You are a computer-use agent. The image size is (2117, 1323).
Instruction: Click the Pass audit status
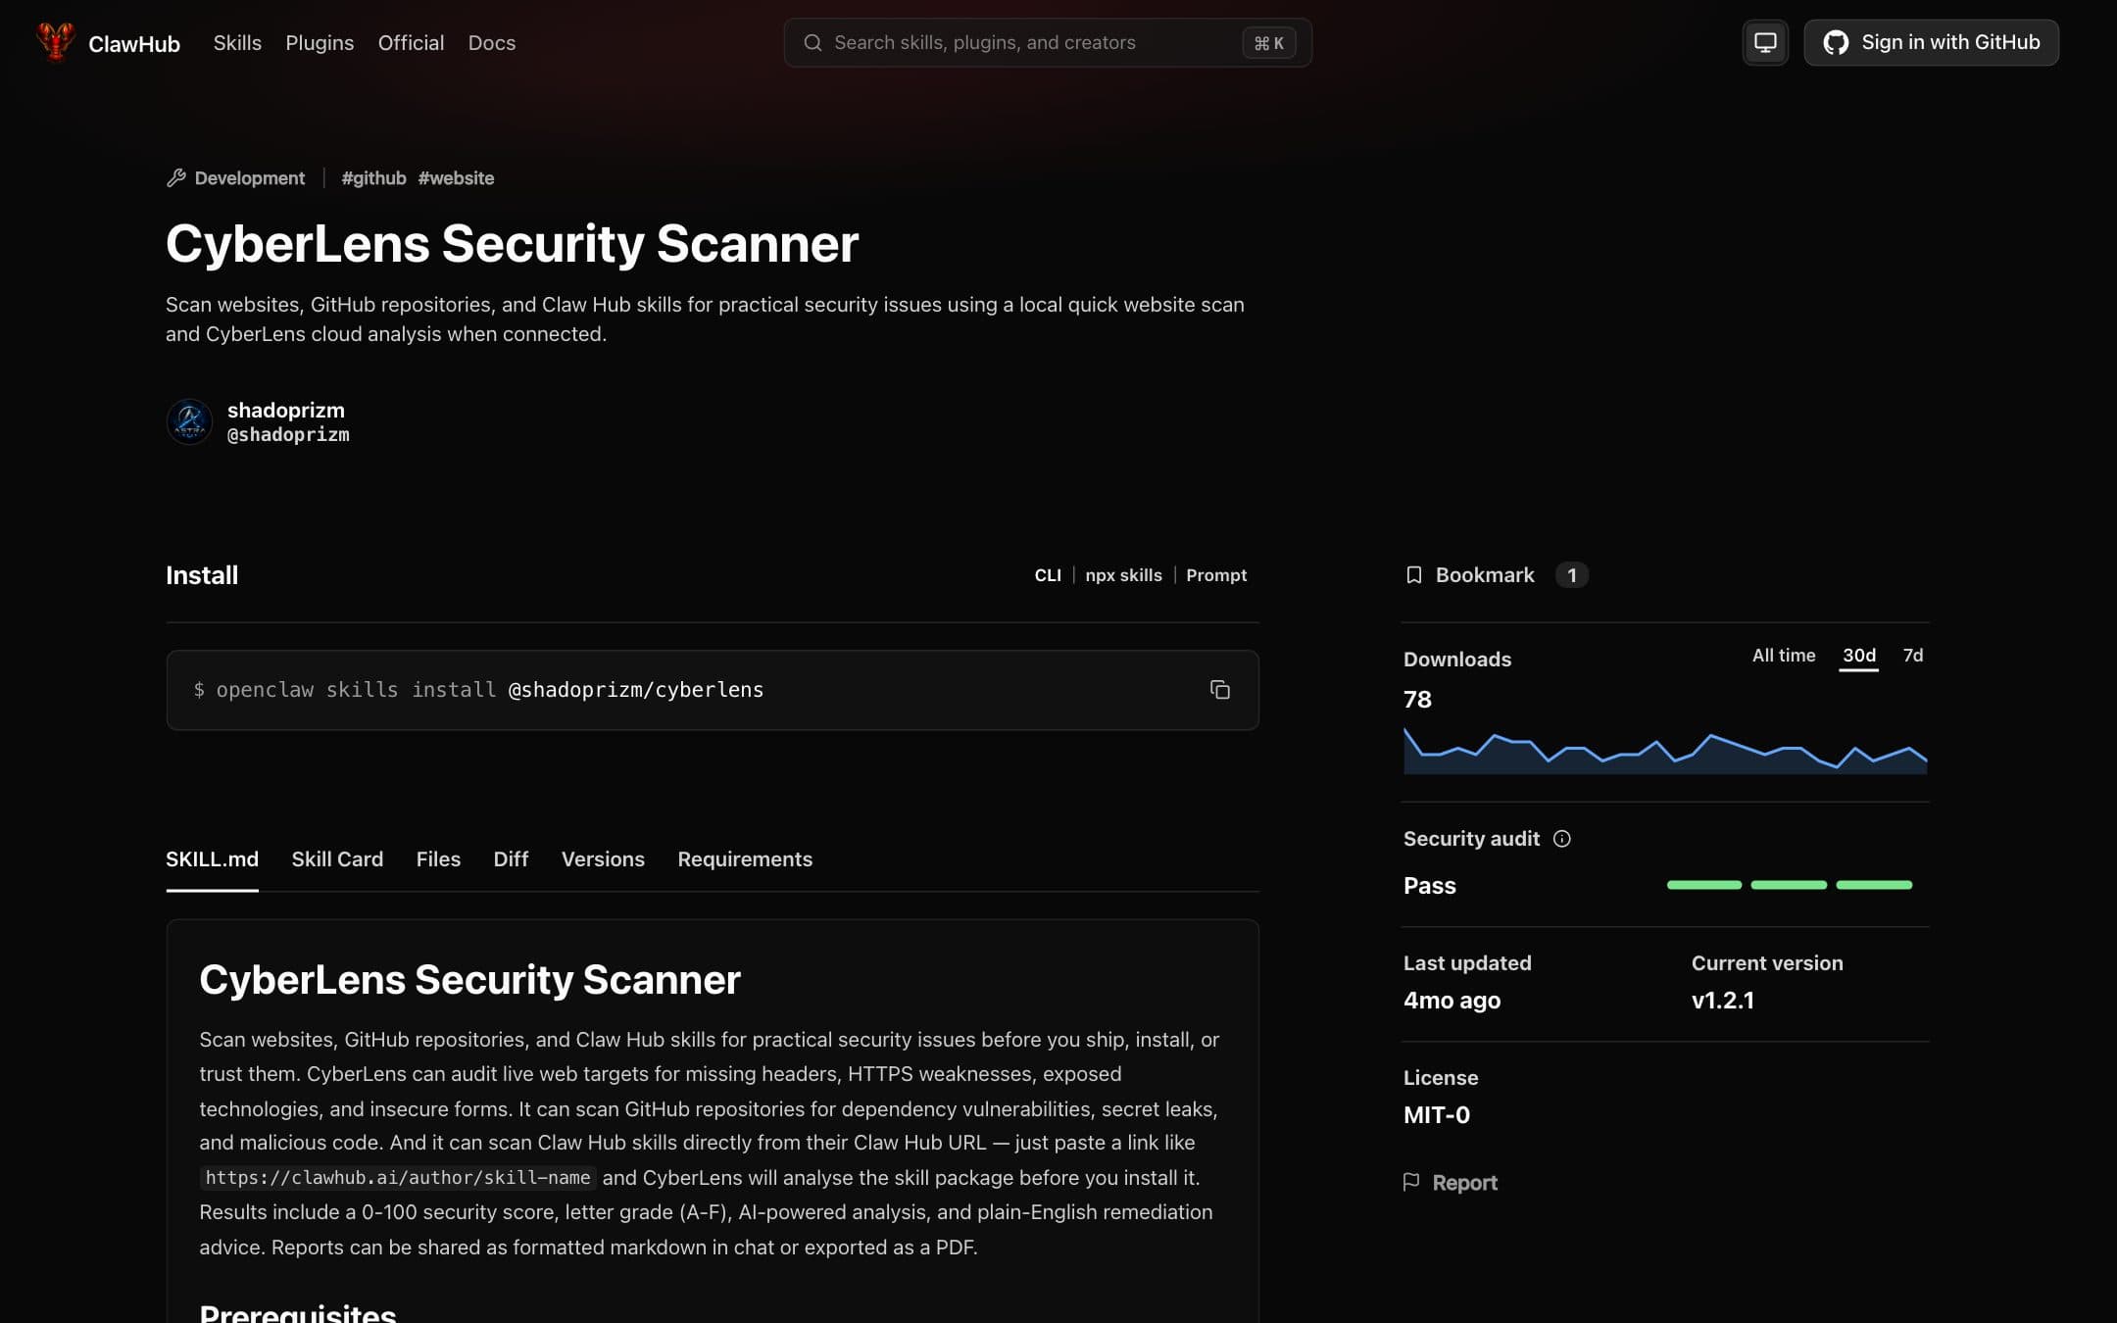point(1429,886)
